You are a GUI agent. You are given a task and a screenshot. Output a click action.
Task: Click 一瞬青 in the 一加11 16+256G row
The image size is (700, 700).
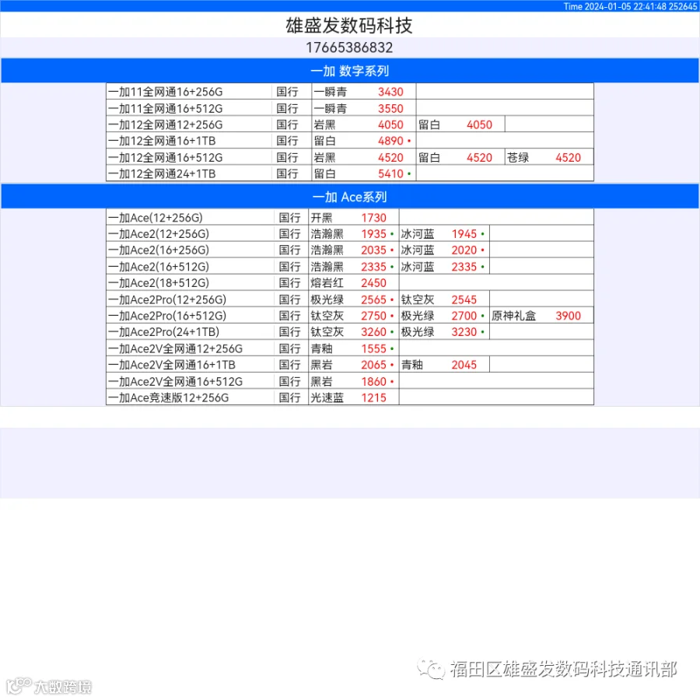pyautogui.click(x=330, y=92)
